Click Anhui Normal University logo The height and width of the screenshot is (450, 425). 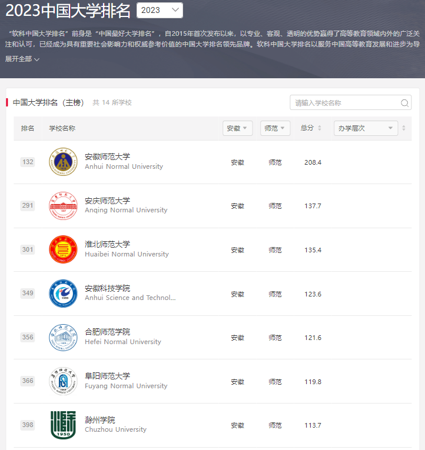pos(63,162)
